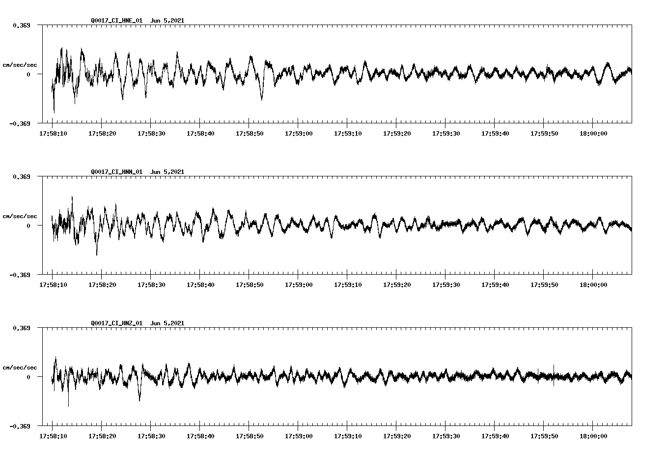Click the 17:59:10 tick label under HNN plot
This screenshot has width=667, height=454.
pyautogui.click(x=348, y=285)
